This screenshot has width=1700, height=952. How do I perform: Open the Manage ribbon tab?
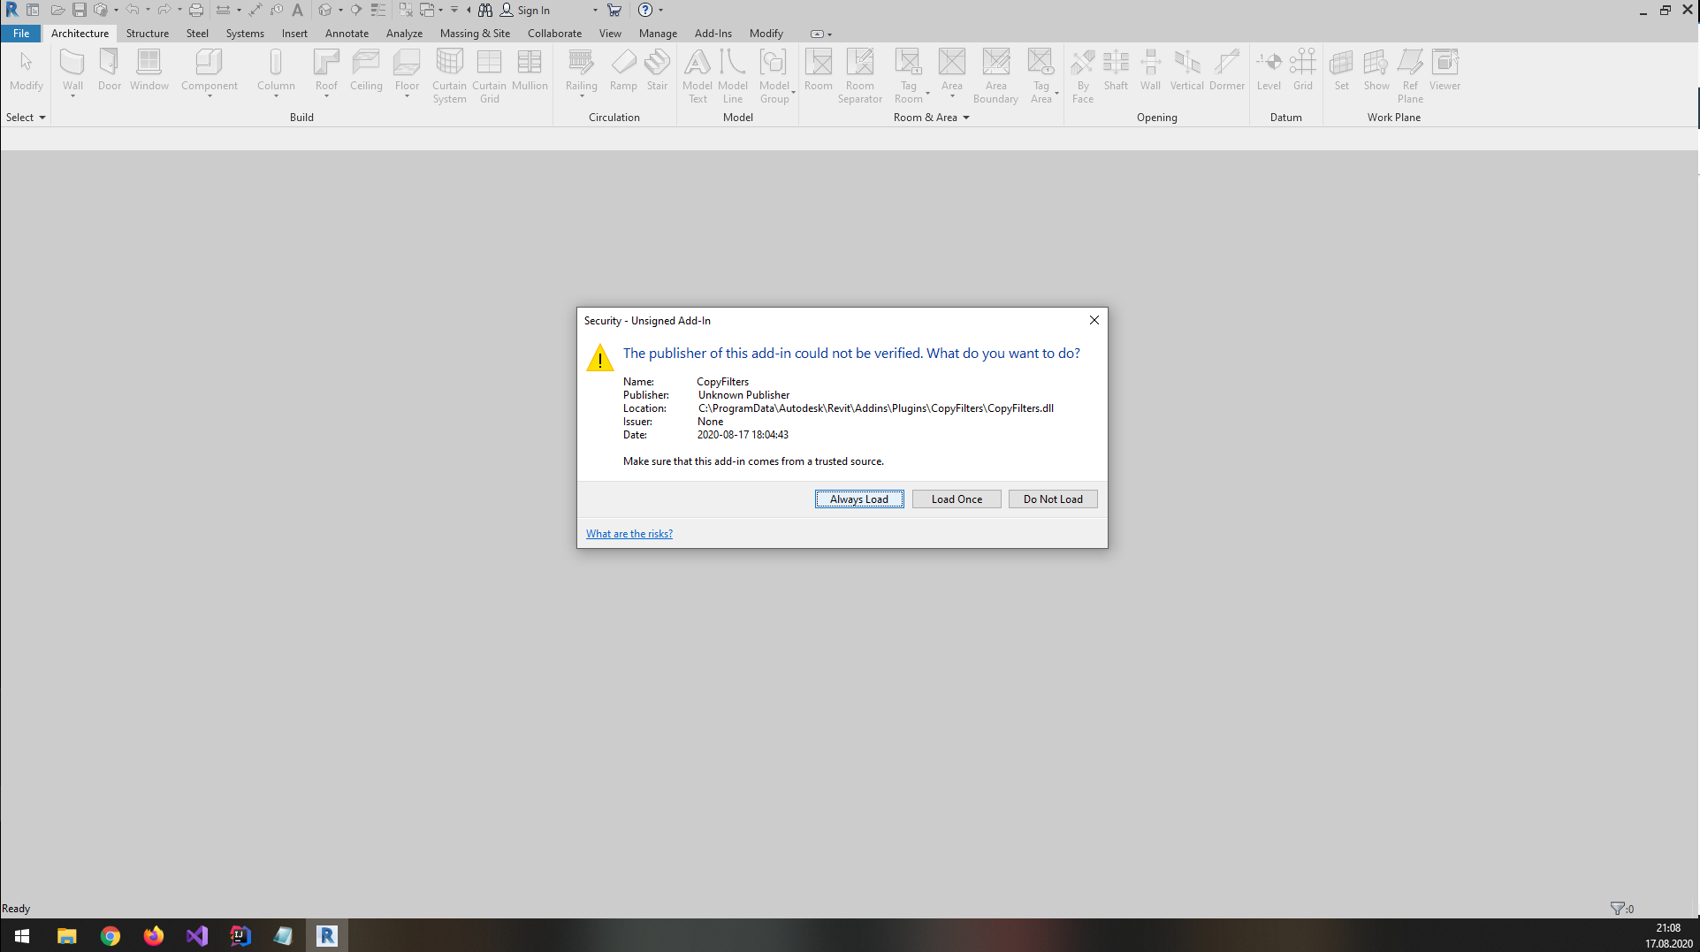pyautogui.click(x=658, y=34)
